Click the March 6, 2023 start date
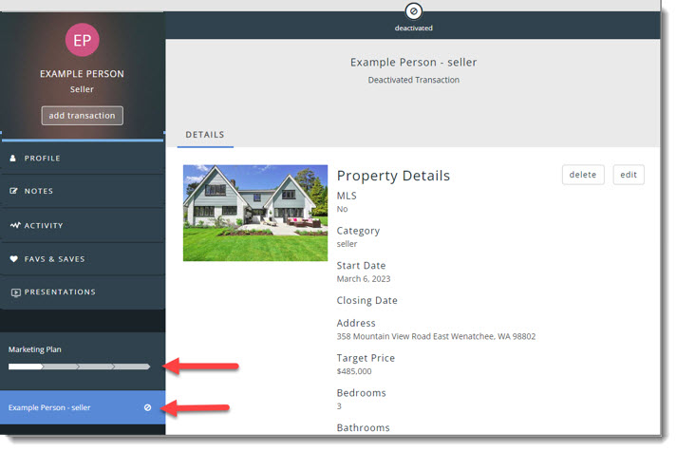676x451 pixels. [364, 279]
